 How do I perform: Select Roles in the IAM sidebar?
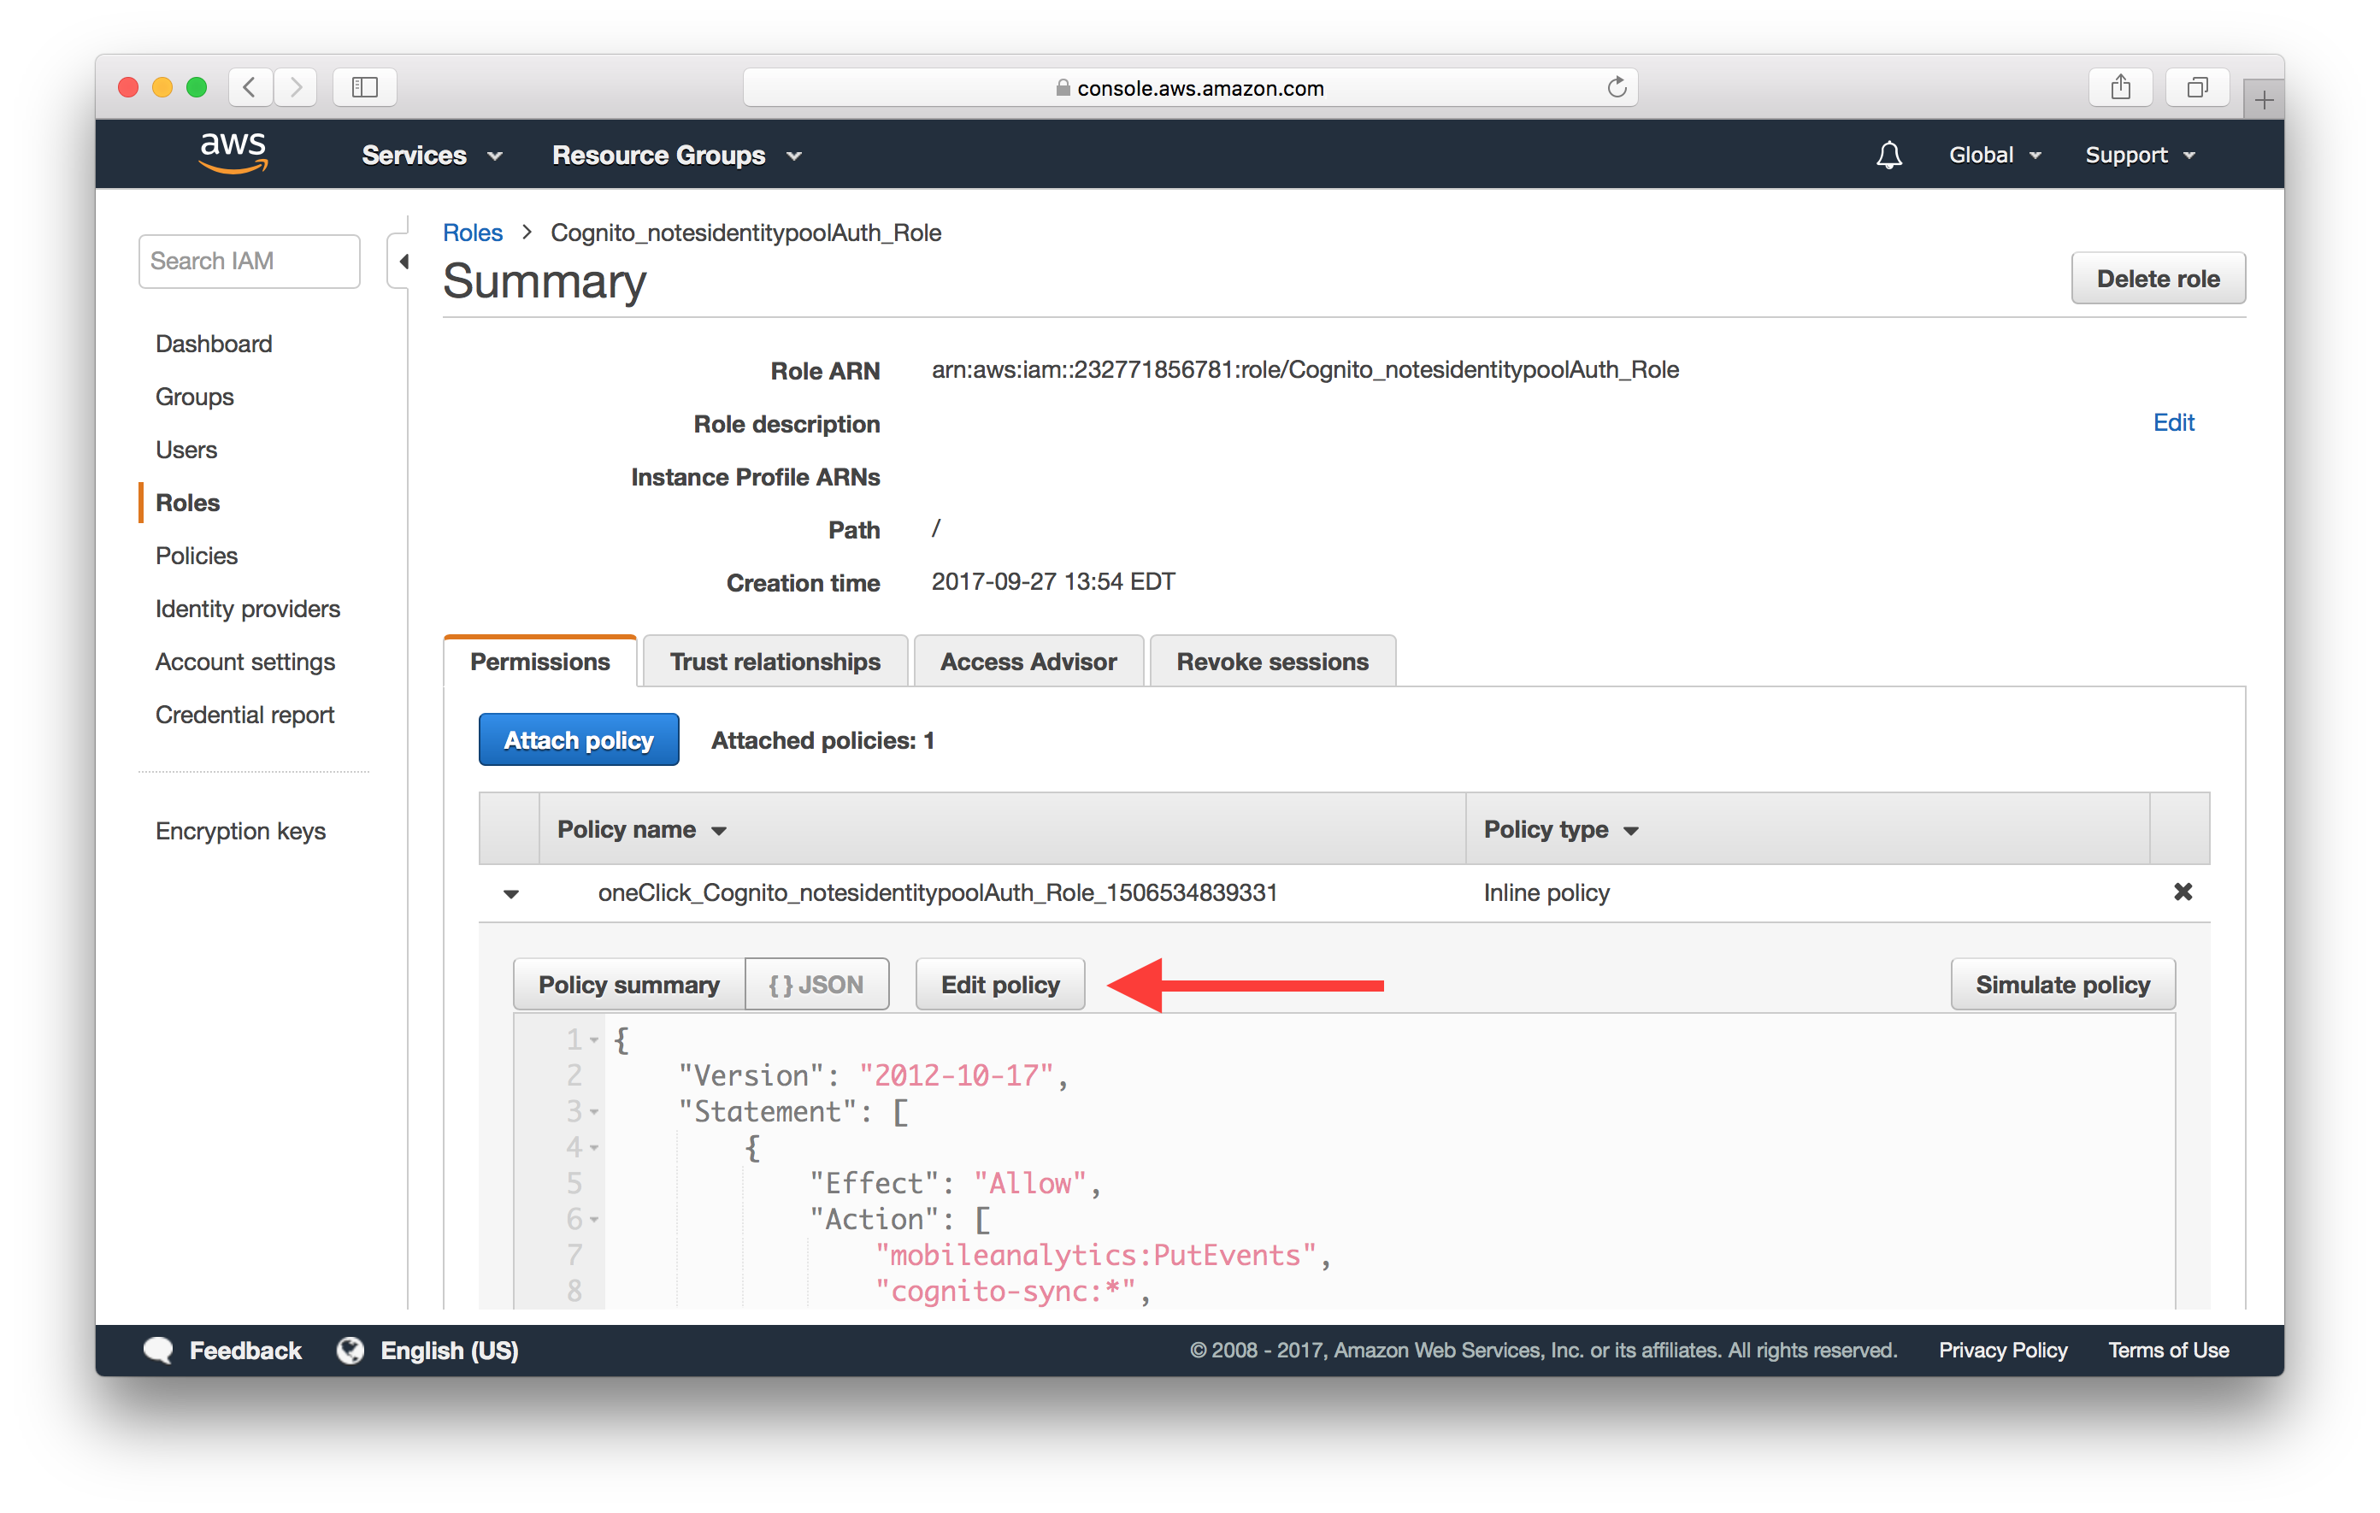tap(188, 502)
